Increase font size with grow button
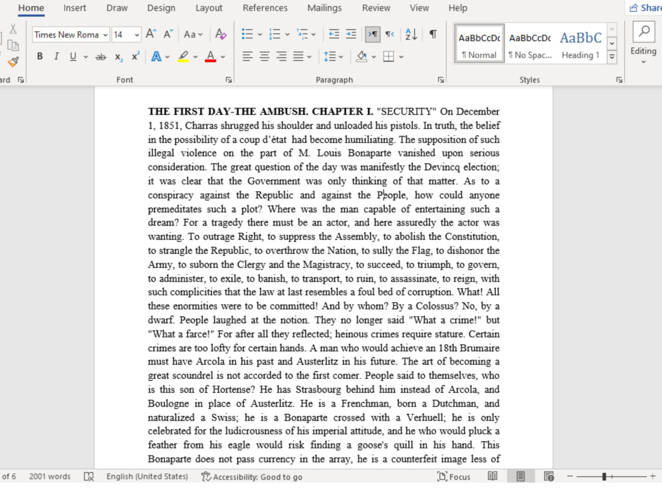This screenshot has height=496, width=662. point(151,34)
